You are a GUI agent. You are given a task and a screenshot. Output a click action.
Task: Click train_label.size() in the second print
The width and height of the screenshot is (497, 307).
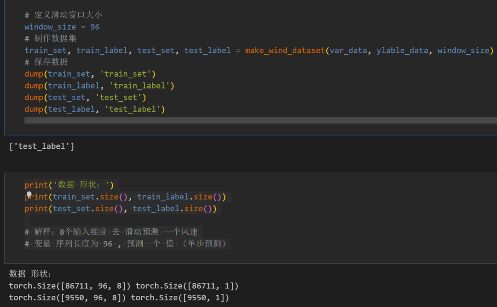coord(179,197)
